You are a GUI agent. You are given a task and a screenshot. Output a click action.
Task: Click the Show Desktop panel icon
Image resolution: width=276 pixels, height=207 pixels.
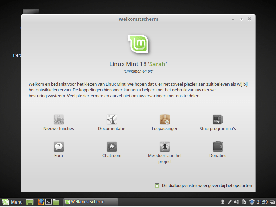coord(30,202)
